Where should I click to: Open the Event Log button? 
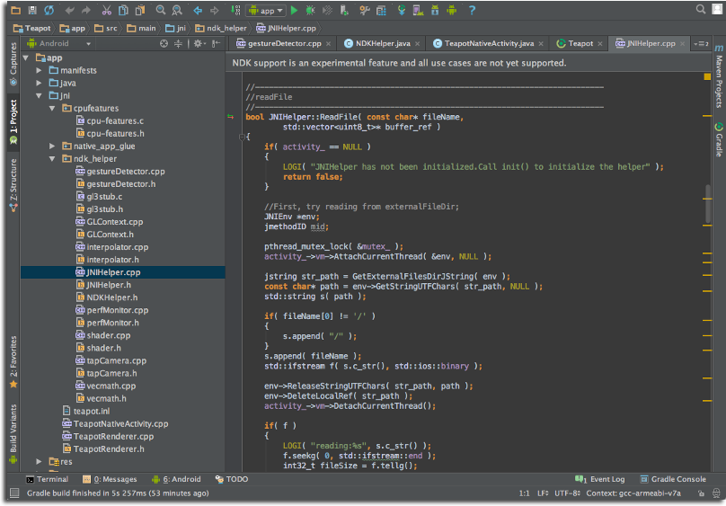[601, 479]
